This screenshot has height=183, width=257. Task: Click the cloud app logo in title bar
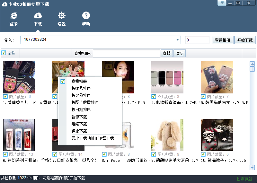(x=4, y=4)
